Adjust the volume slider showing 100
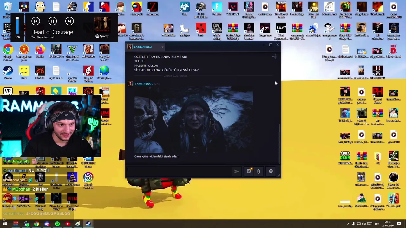The image size is (406, 228). (17, 25)
